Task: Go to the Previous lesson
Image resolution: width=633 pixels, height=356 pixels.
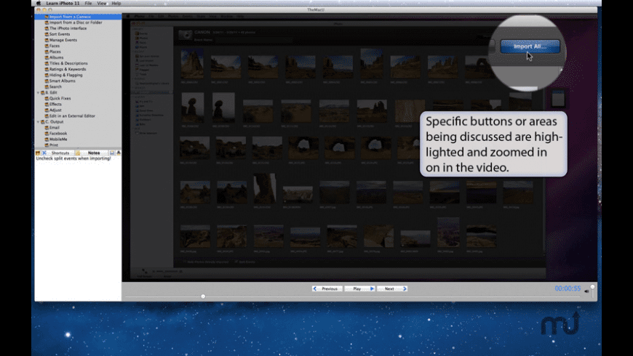Action: [x=327, y=288]
